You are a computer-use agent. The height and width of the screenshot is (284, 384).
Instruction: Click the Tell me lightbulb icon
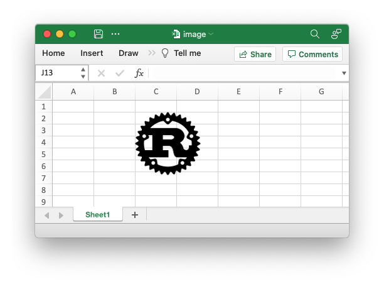165,53
